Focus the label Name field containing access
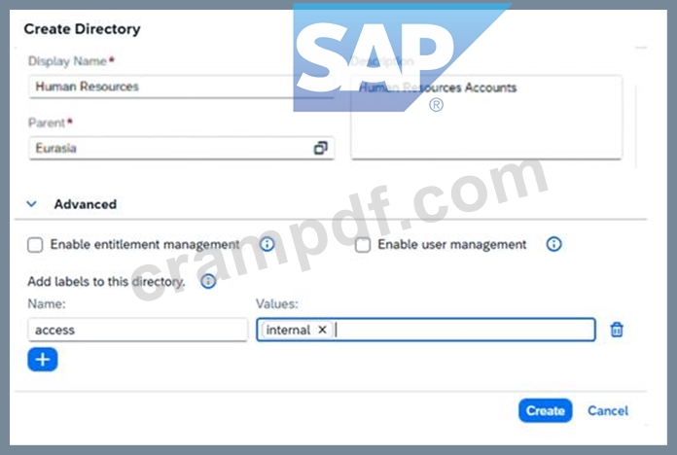The image size is (677, 455). [138, 330]
